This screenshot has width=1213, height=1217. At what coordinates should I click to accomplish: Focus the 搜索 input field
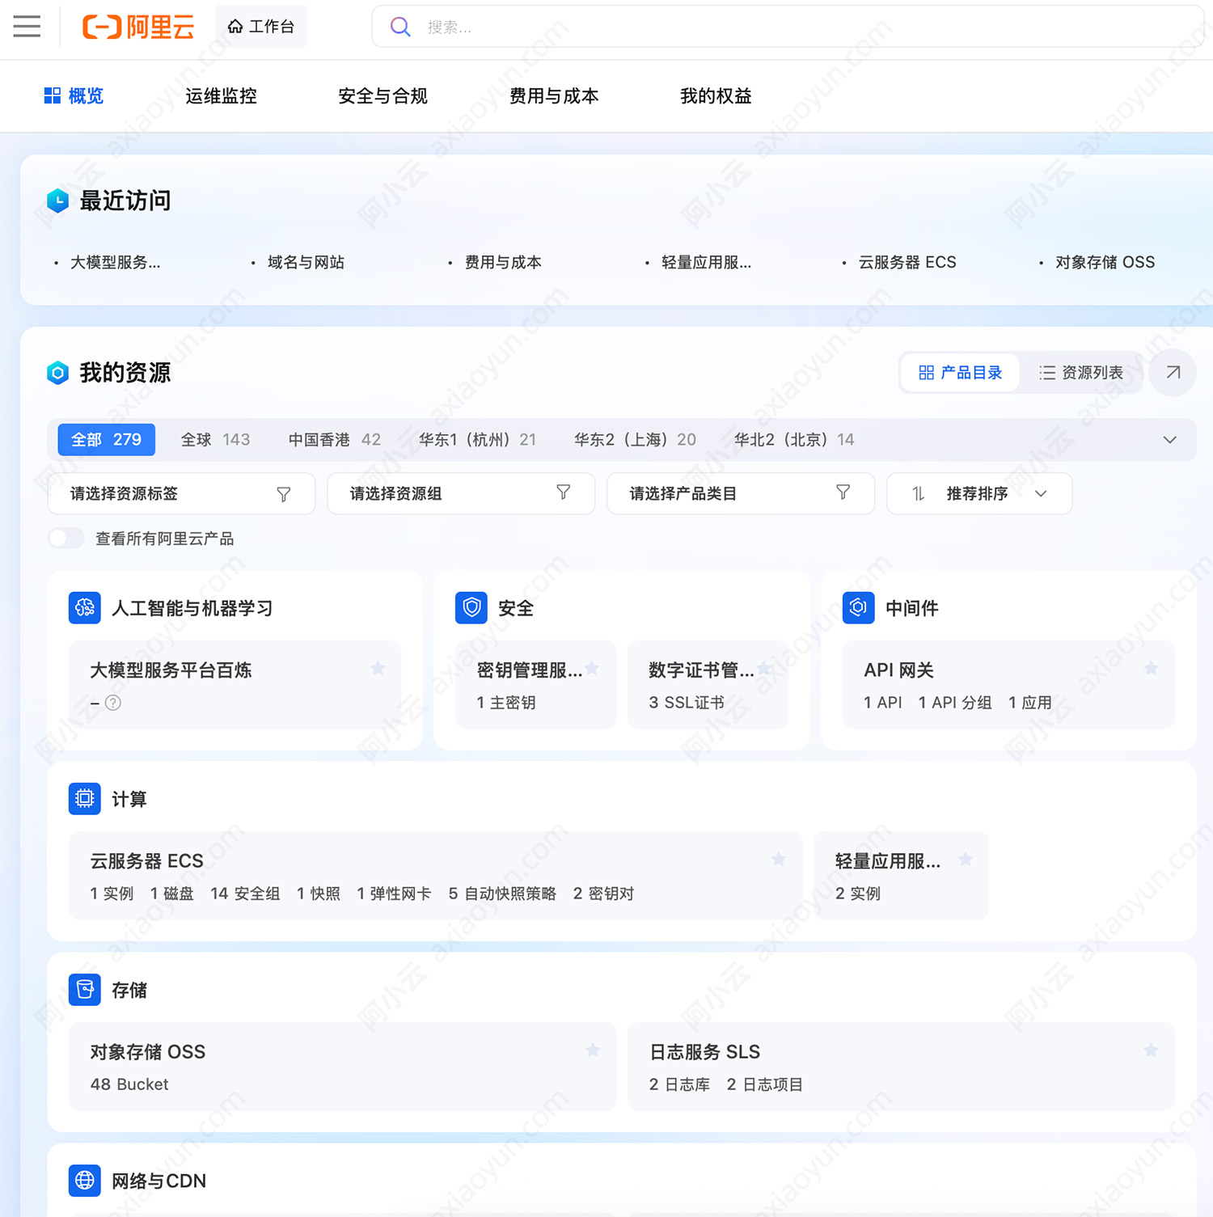(788, 27)
